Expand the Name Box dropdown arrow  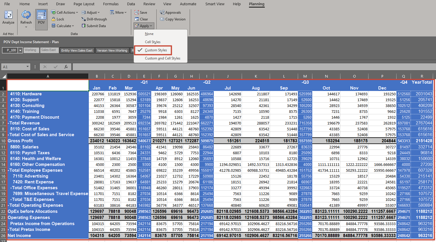[x=28, y=67]
